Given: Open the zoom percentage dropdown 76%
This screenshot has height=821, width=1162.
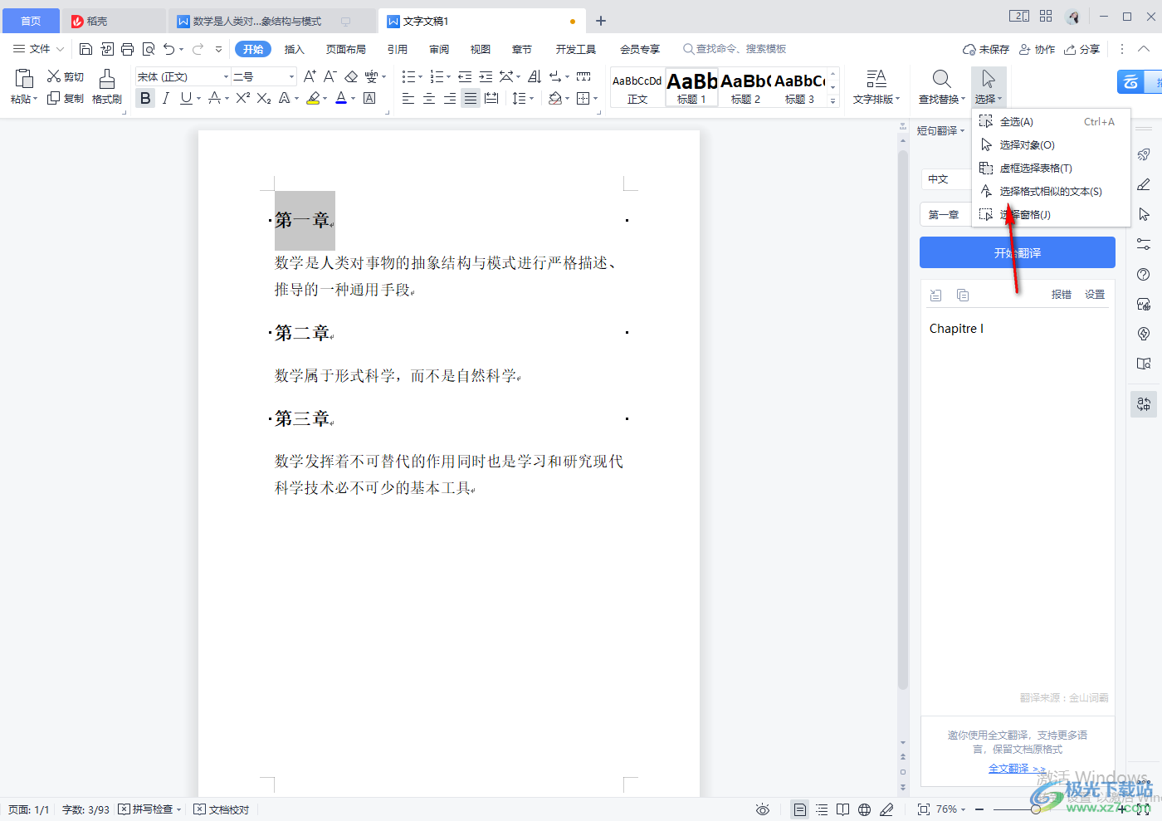Looking at the screenshot, I should 951,809.
